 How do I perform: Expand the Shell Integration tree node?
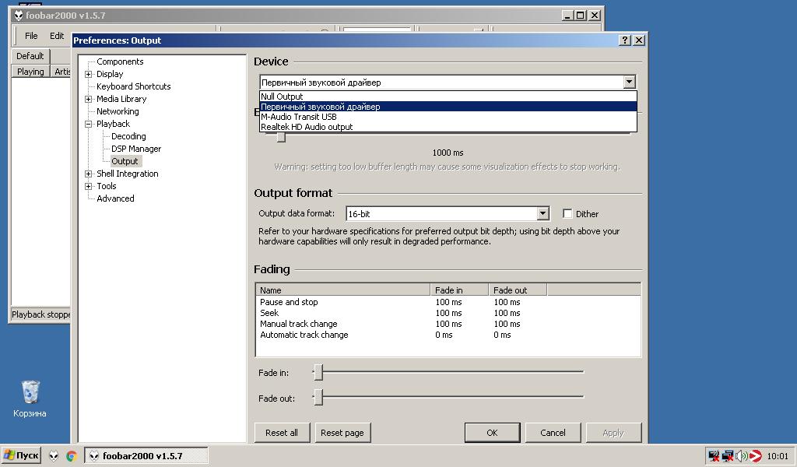click(89, 174)
